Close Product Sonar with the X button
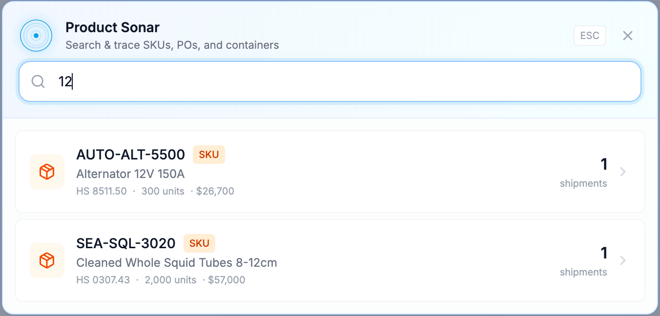This screenshot has height=316, width=660. [627, 35]
